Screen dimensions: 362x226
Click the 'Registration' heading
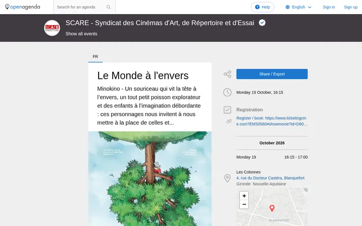249,110
